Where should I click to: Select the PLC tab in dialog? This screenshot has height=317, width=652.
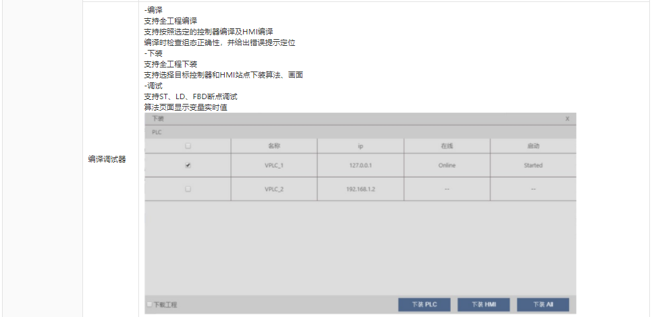pos(157,132)
